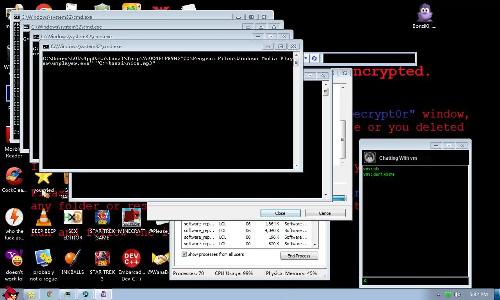Click the 'Processes: 70' status text

point(189,273)
